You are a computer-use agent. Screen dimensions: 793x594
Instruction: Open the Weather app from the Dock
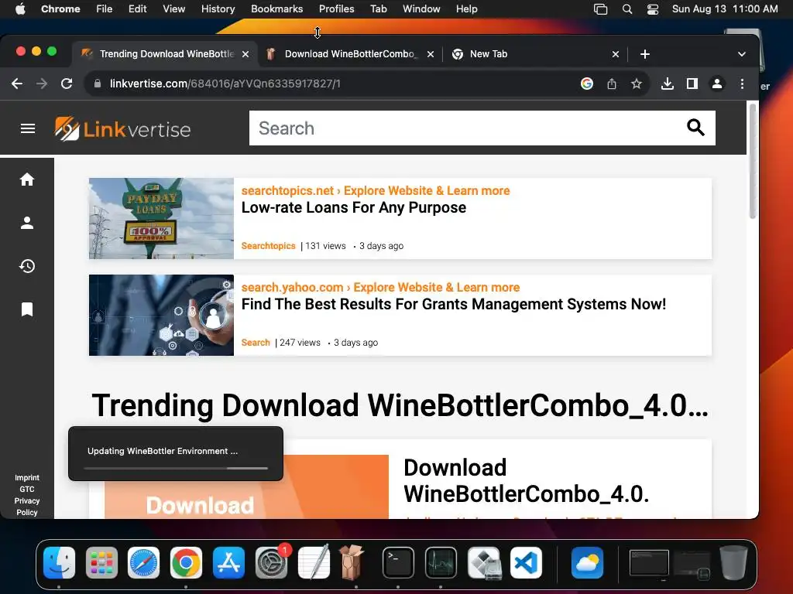click(x=587, y=562)
